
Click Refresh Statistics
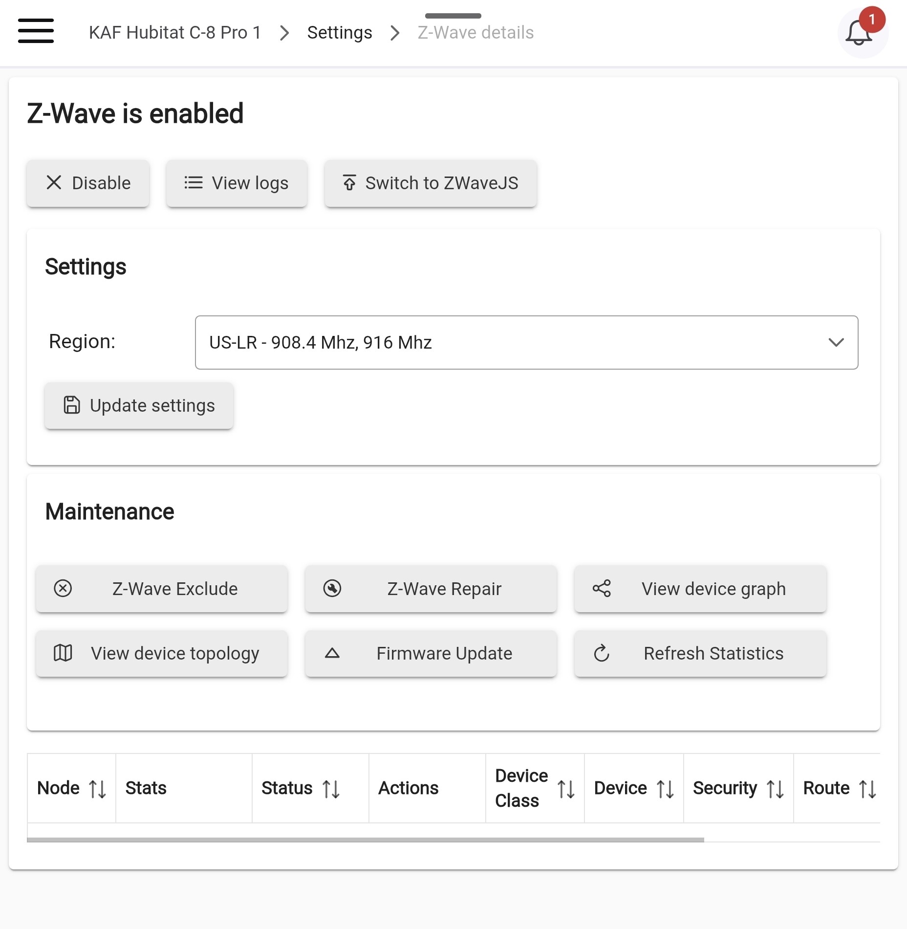pos(700,654)
